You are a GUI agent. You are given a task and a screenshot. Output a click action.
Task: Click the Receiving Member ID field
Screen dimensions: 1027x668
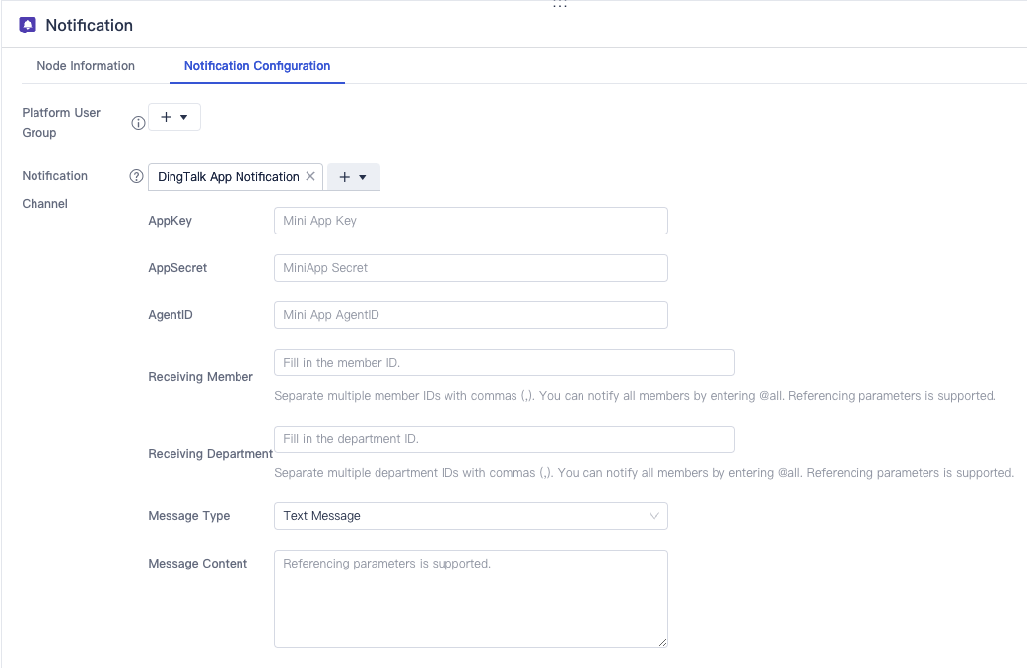click(x=504, y=363)
